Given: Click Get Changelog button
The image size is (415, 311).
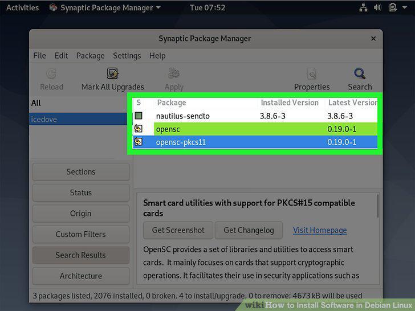Looking at the screenshot, I should pos(249,230).
